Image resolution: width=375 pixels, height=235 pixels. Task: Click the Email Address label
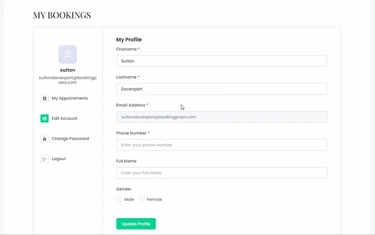131,105
